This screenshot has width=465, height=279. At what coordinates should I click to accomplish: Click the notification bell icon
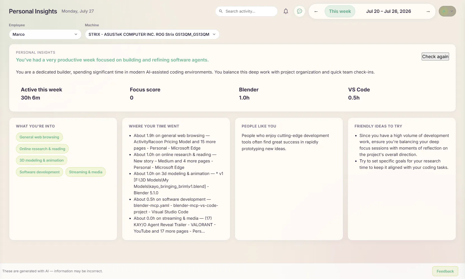point(286,11)
